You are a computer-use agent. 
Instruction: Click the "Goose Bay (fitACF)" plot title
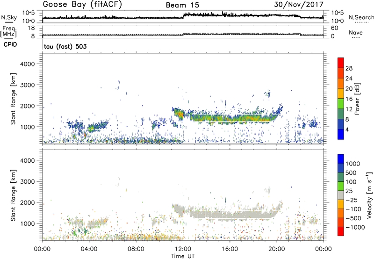click(82, 5)
